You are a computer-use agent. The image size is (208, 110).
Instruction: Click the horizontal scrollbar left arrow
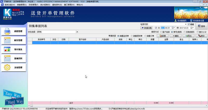pyautogui.click(x=29, y=106)
